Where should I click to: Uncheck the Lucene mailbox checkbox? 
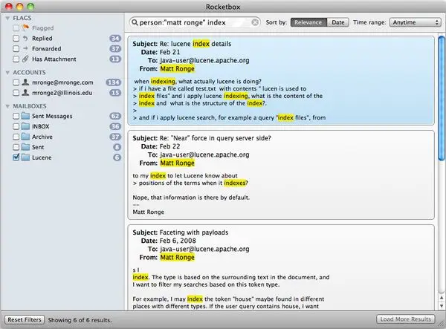pos(16,157)
